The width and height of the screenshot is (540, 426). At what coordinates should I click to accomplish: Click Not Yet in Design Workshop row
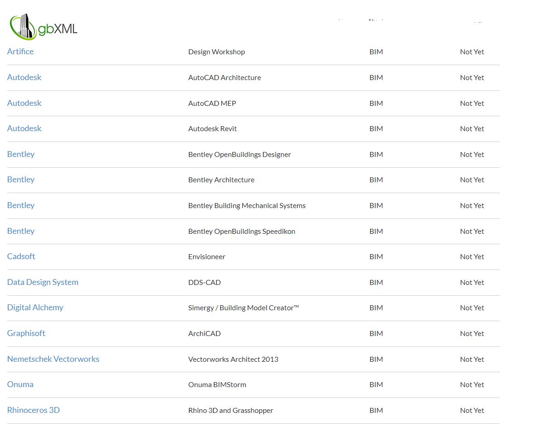472,52
